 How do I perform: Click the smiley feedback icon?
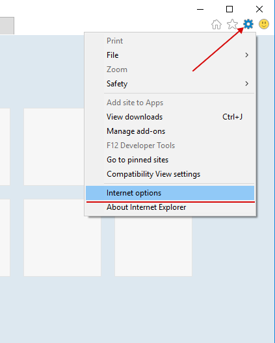point(264,24)
